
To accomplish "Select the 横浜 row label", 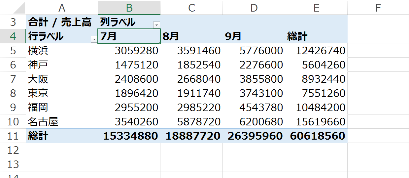I will click(62, 51).
